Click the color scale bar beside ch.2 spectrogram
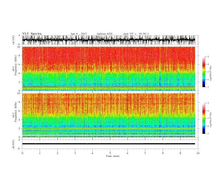The width and height of the screenshot is (223, 172). 204,118
